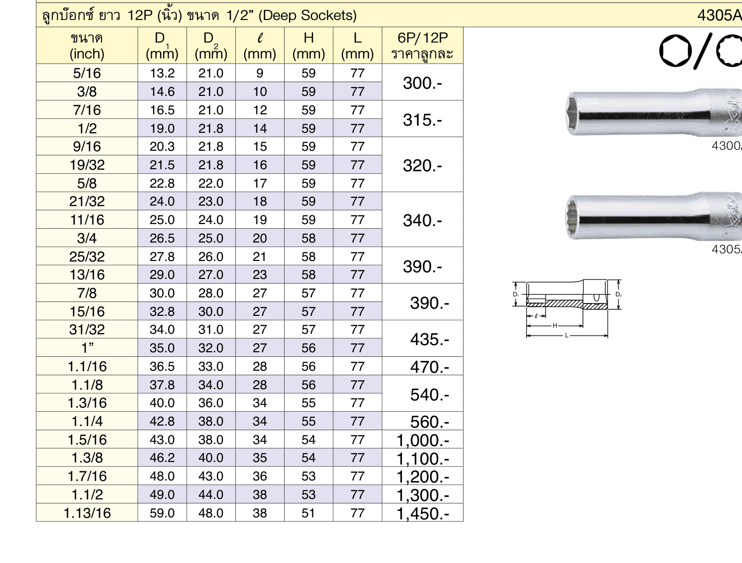Click the 315.- price cell
The width and height of the screenshot is (742, 563).
[x=423, y=119]
